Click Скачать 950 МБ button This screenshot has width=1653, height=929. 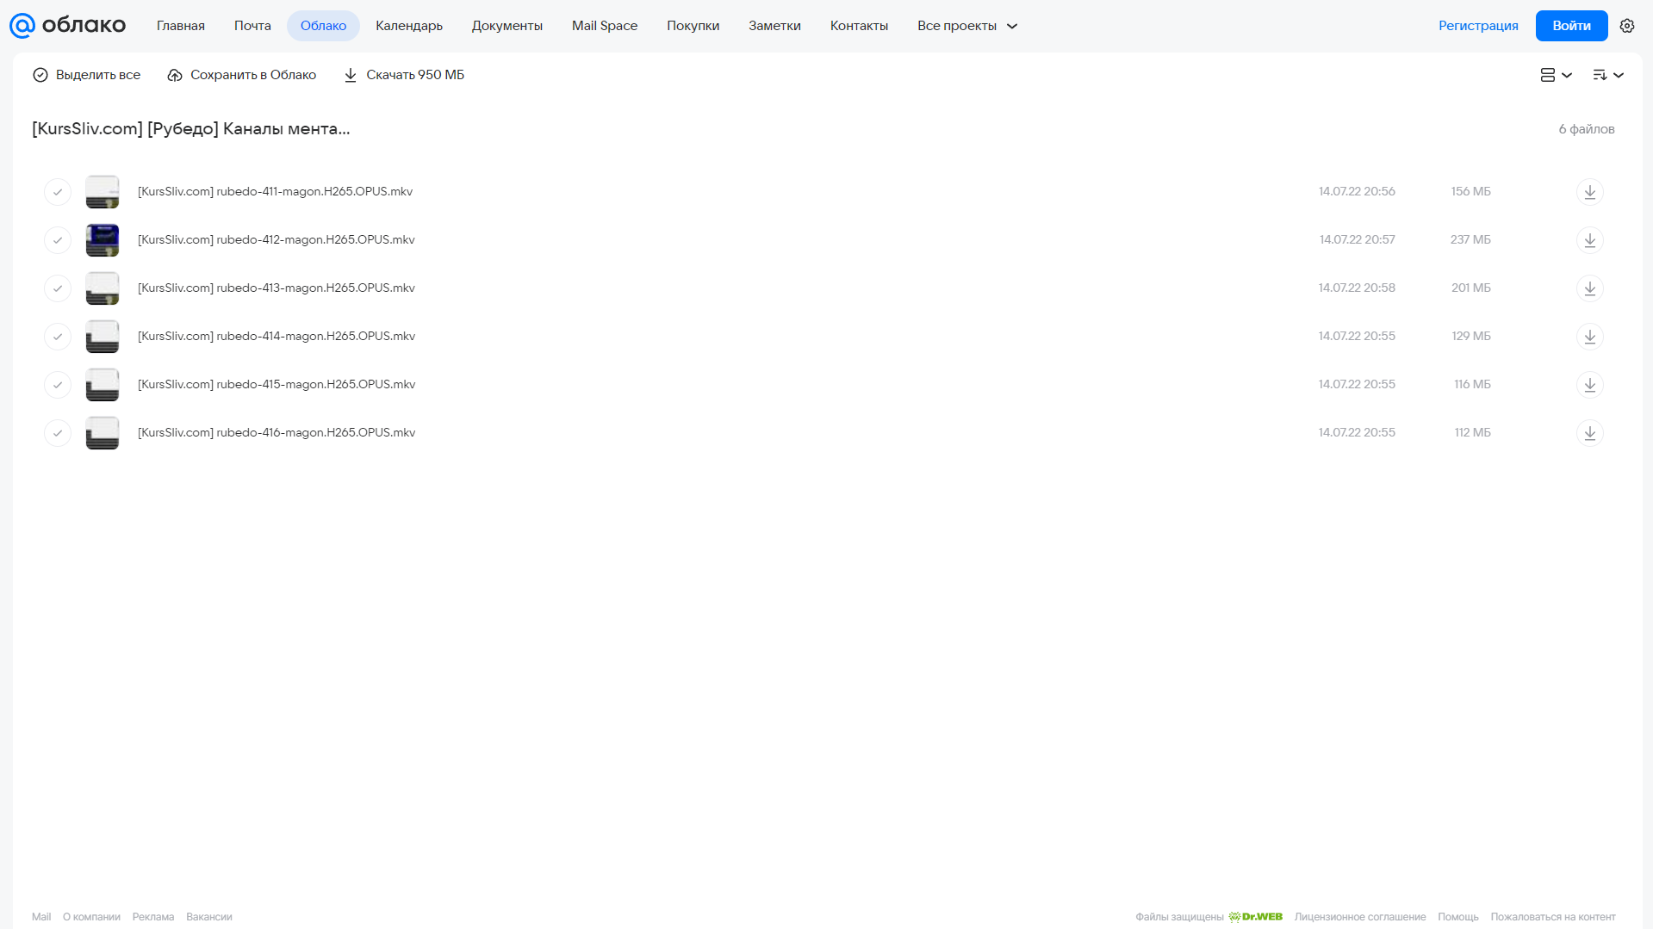(404, 75)
